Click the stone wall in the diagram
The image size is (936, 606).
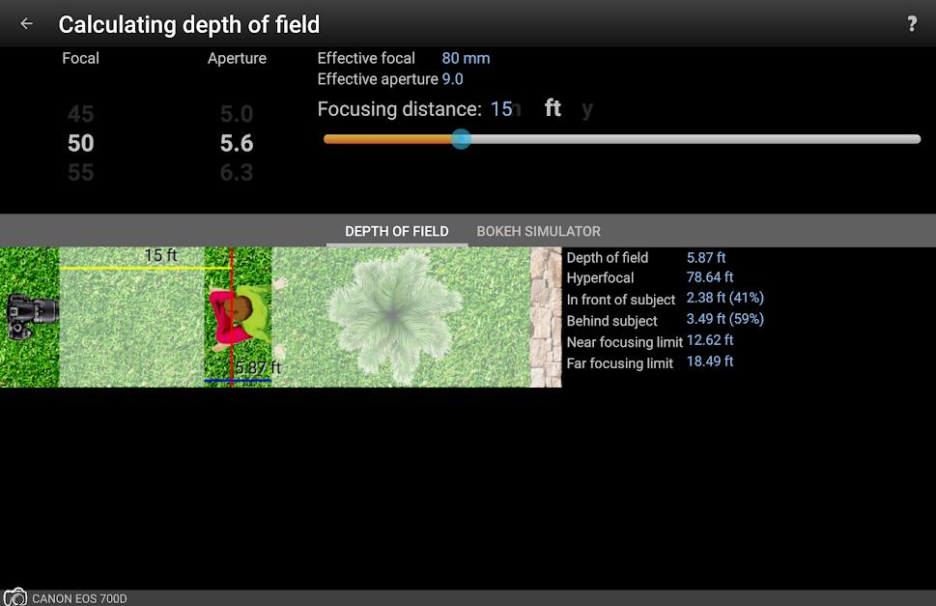coord(546,317)
